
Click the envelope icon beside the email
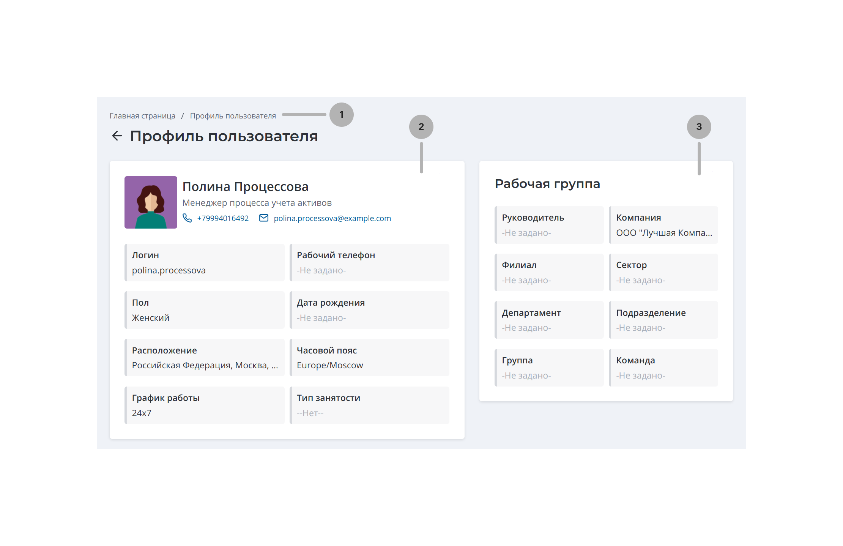[264, 218]
